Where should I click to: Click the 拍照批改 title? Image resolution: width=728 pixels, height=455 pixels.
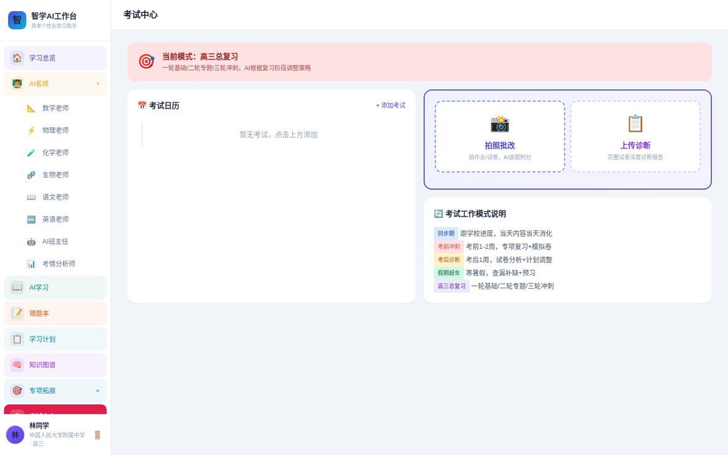(500, 146)
